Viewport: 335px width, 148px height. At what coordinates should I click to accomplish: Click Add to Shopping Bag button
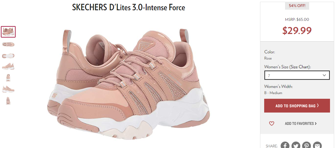coord(297,106)
